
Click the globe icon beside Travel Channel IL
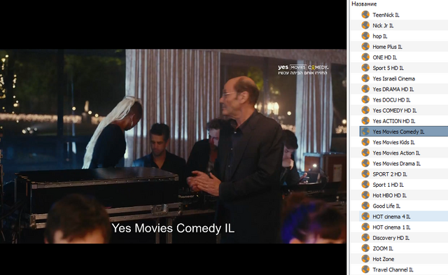tap(365, 269)
